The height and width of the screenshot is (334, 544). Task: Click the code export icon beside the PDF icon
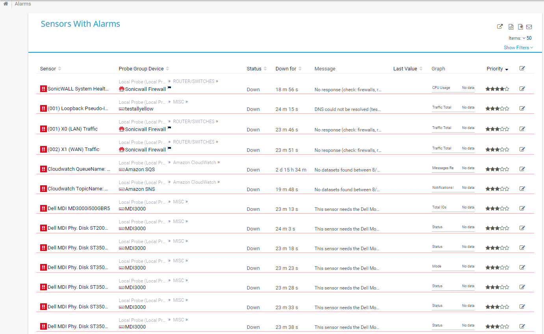coord(511,27)
